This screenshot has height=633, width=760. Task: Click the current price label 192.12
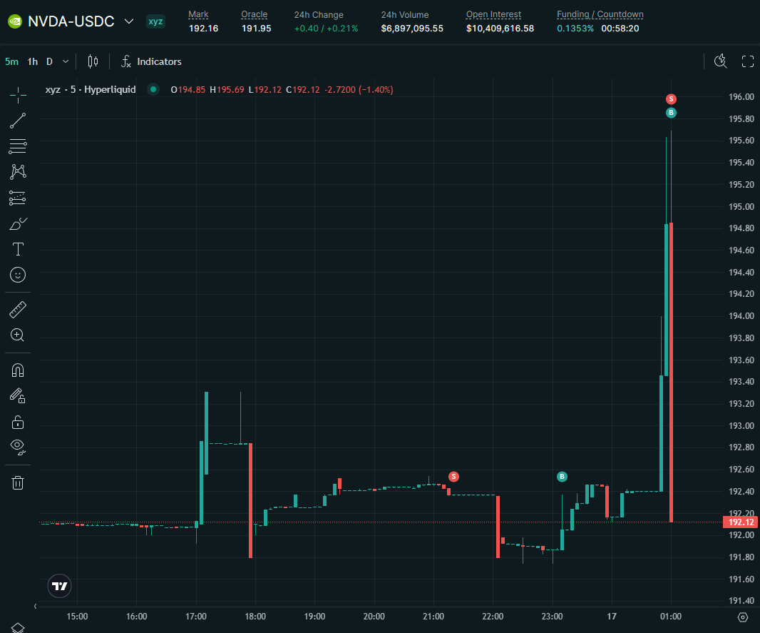[x=741, y=522]
